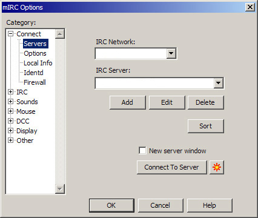The width and height of the screenshot is (258, 218).
Task: Expand the Sounds category node
Action: (10, 102)
